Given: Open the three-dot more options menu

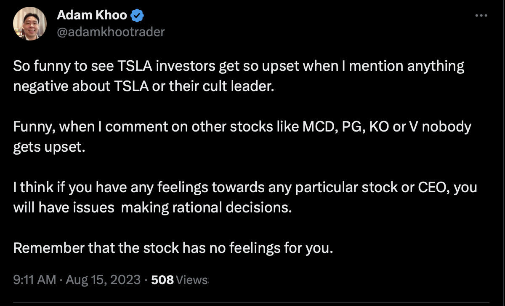Looking at the screenshot, I should [x=481, y=16].
